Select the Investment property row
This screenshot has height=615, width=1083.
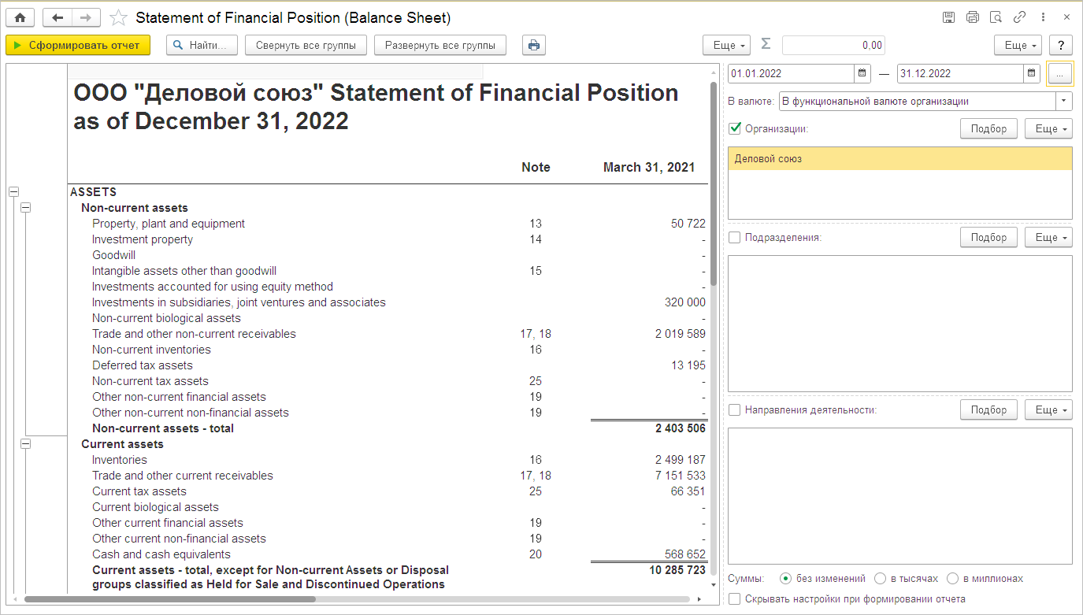point(387,239)
